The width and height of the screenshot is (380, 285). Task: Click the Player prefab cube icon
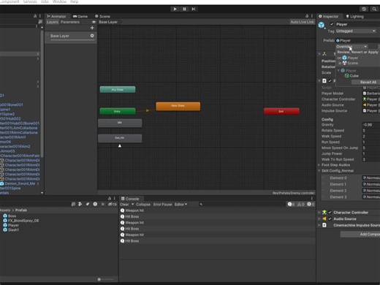click(322, 25)
